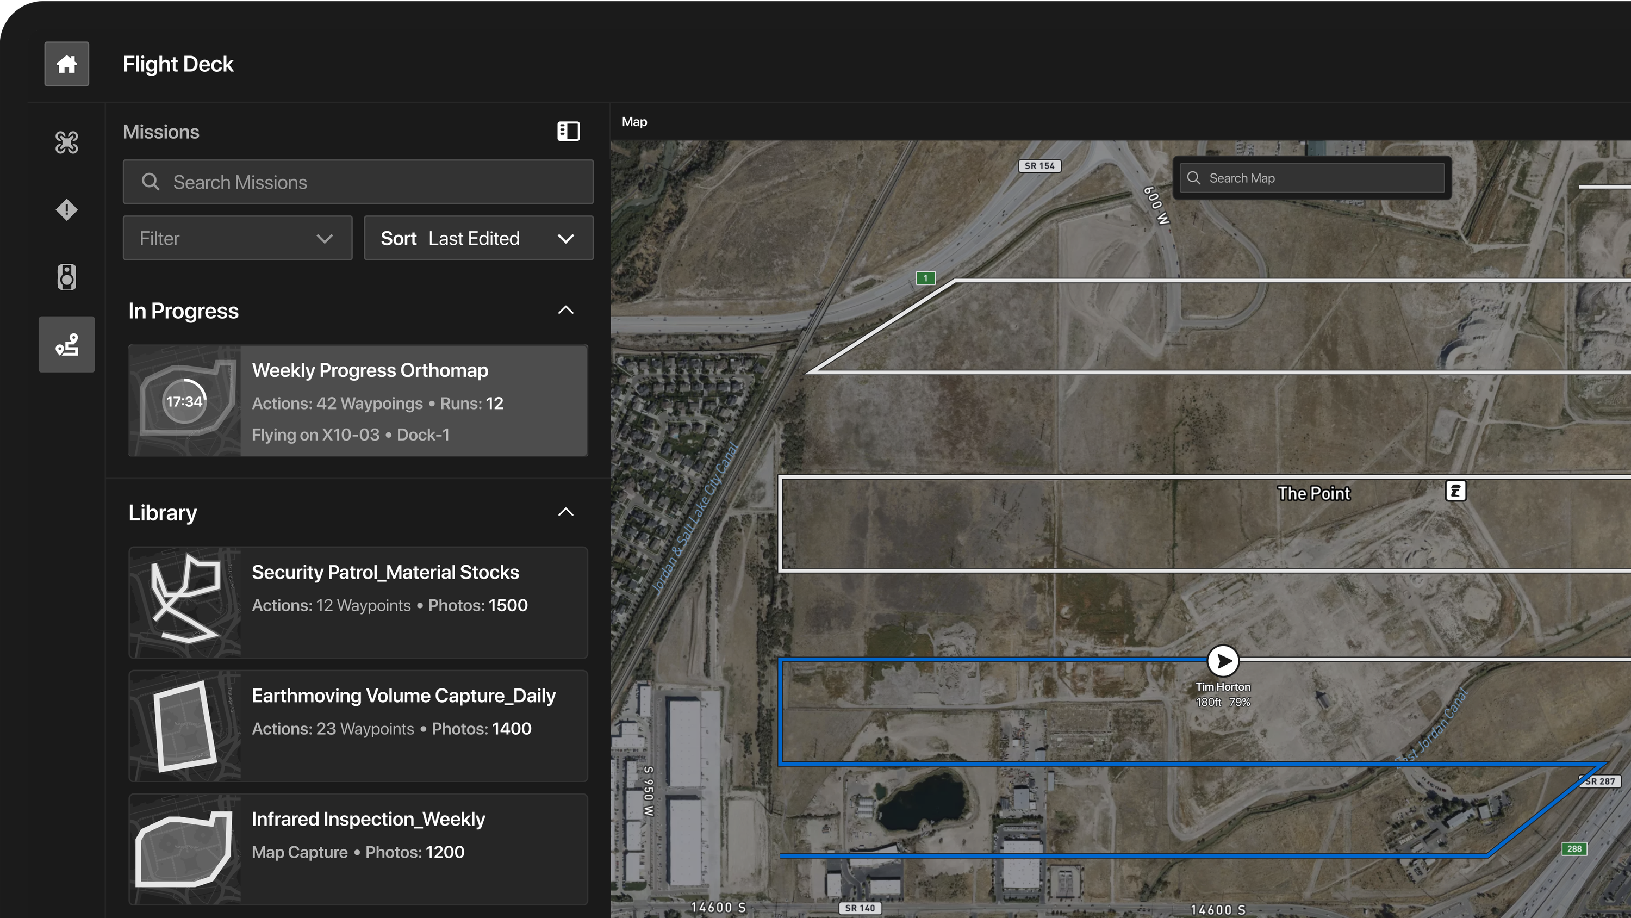1631x918 pixels.
Task: Click the station icon beside The Point
Action: [1455, 491]
